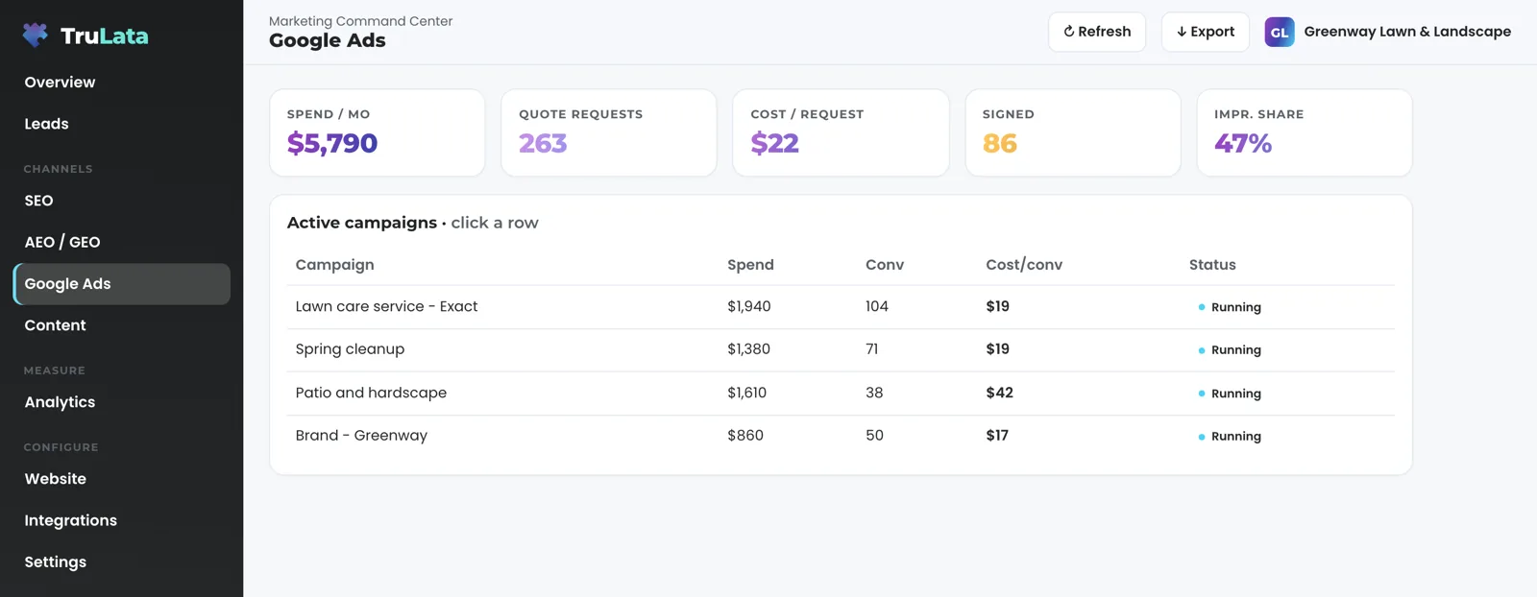
Task: Open the Spring cleanup campaign row
Action: pos(841,350)
